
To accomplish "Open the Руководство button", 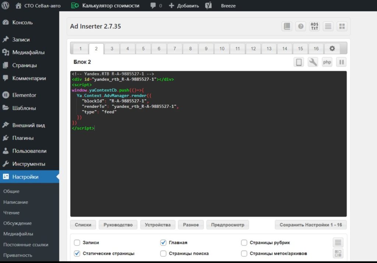I will 118,225.
